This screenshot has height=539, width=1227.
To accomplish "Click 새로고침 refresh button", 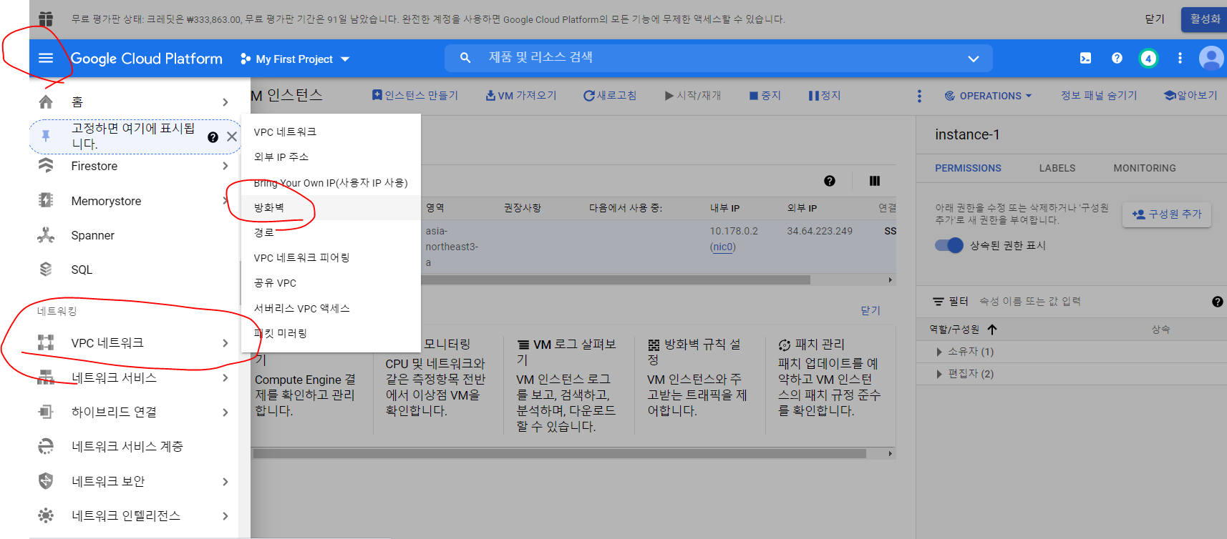I will tap(610, 95).
